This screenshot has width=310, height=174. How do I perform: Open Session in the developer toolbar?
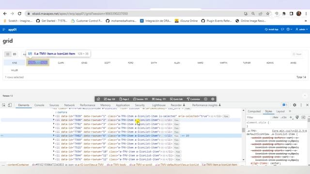[140, 99]
